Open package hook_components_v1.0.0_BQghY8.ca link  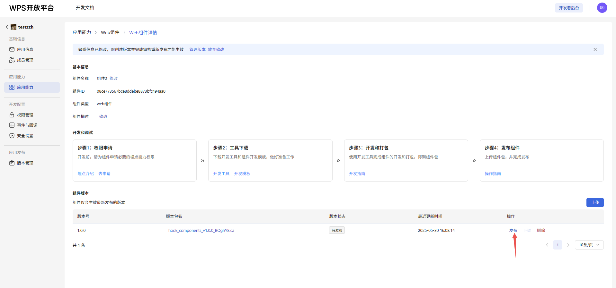point(201,230)
